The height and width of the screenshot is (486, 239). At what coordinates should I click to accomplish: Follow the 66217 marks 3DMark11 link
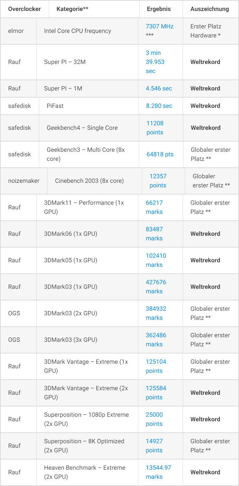click(x=154, y=207)
